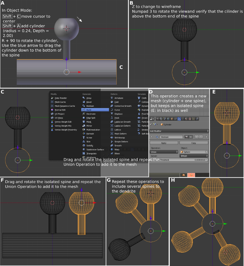Open the World properties globe icon

(x=168, y=119)
